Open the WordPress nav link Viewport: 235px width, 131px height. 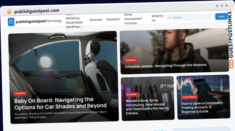pos(73,27)
